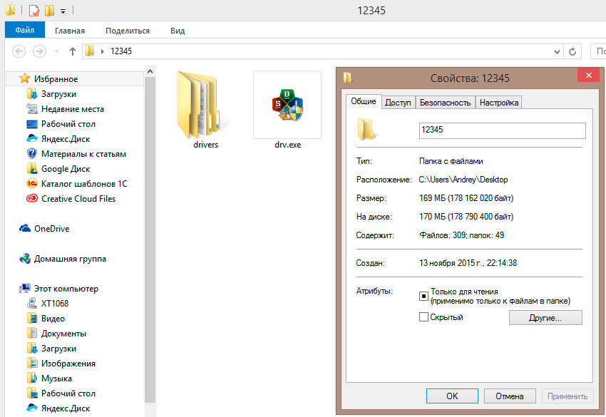The image size is (606, 417).
Task: Click the 170 МБ on-disk size value
Action: click(x=466, y=217)
